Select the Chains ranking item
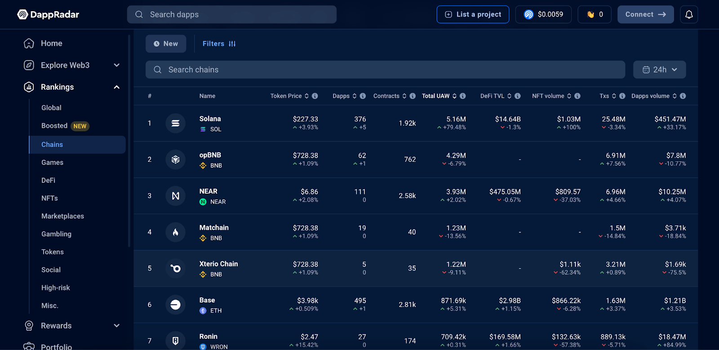719x350 pixels. [x=77, y=145]
